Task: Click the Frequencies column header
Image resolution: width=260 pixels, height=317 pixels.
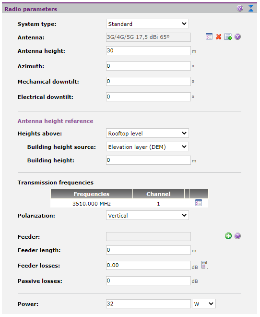Action: point(92,194)
